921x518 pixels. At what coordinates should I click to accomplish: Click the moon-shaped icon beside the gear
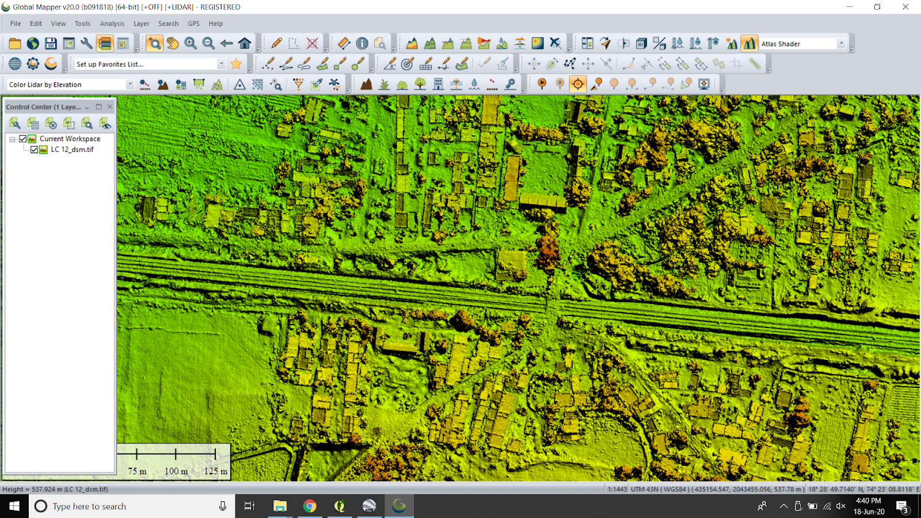(x=51, y=64)
